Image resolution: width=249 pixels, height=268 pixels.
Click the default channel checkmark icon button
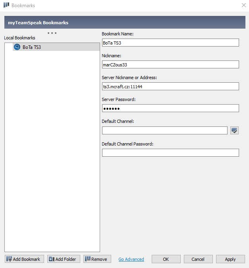(234, 130)
